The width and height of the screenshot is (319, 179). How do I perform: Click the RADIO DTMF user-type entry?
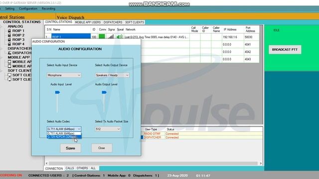coord(152,134)
